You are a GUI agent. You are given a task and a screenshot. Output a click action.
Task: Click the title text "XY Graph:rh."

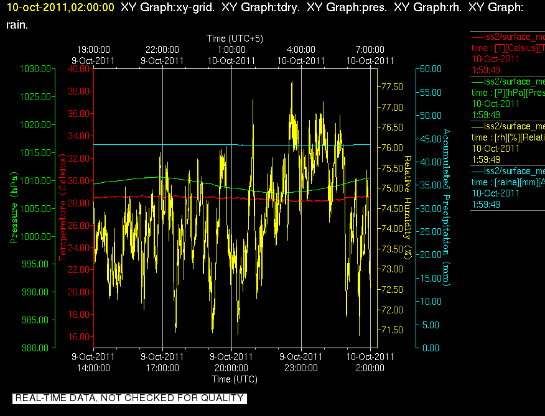coord(428,7)
